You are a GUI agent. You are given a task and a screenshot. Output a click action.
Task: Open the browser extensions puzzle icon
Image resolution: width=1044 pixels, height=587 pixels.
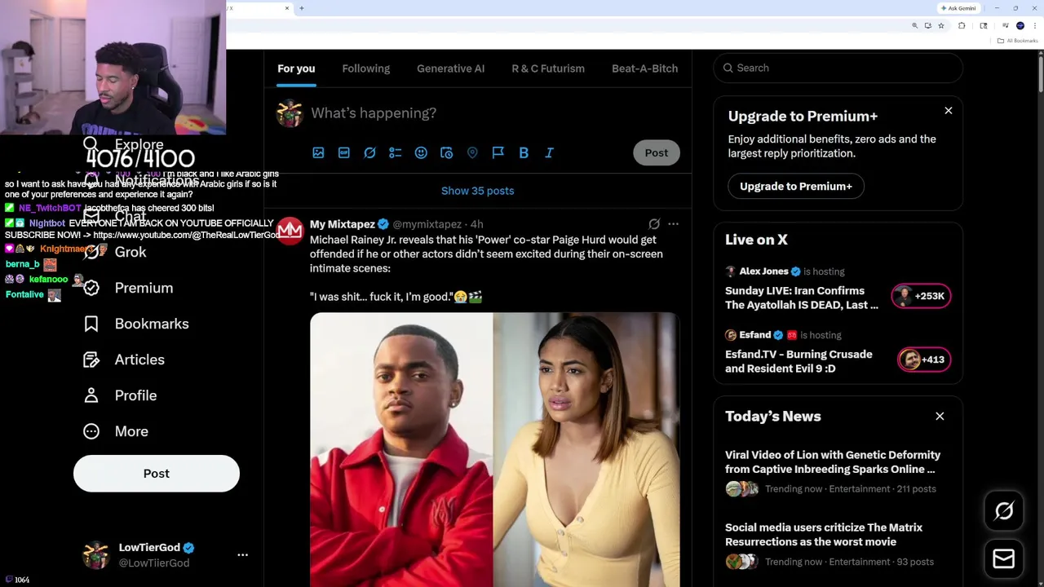pyautogui.click(x=962, y=26)
